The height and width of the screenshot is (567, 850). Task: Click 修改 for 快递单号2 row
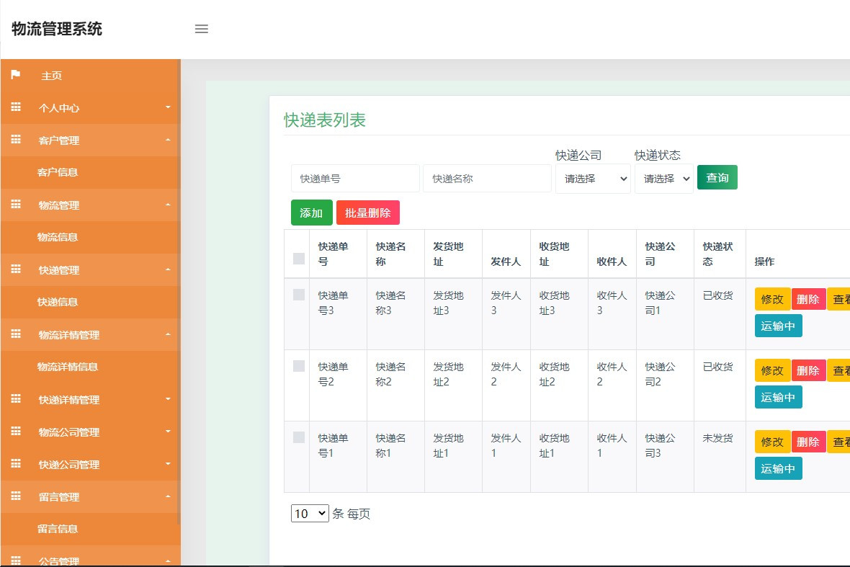[x=772, y=371]
